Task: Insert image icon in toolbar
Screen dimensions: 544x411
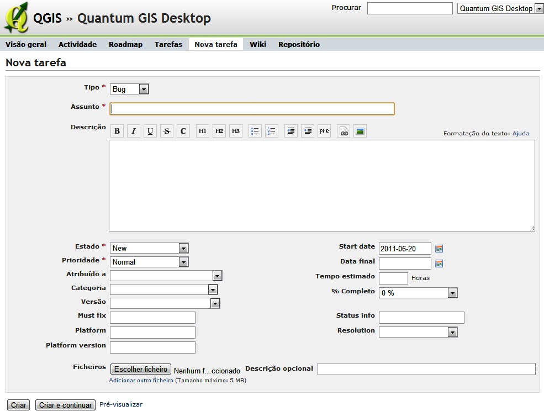Action: 360,131
